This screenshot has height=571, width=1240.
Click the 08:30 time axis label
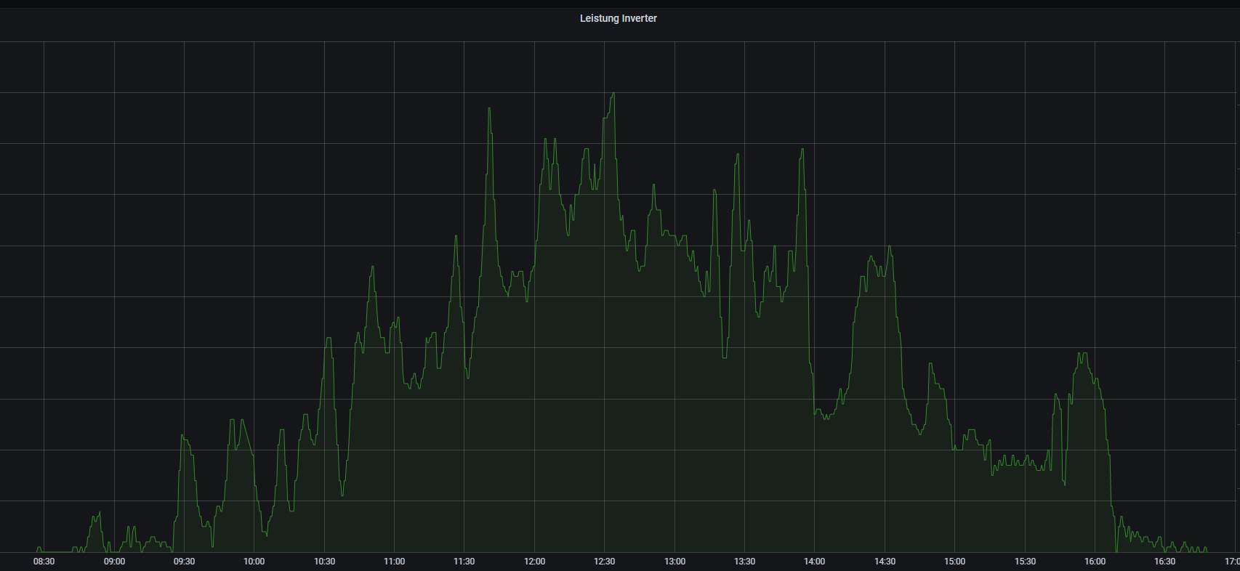click(x=44, y=562)
